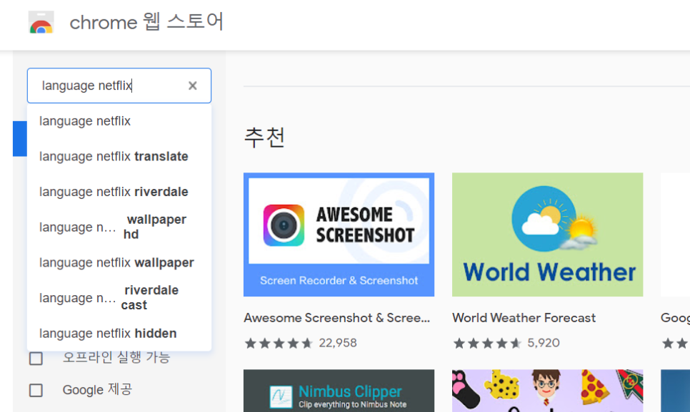
Task: Click the Google 제공 label
Action: click(x=97, y=390)
